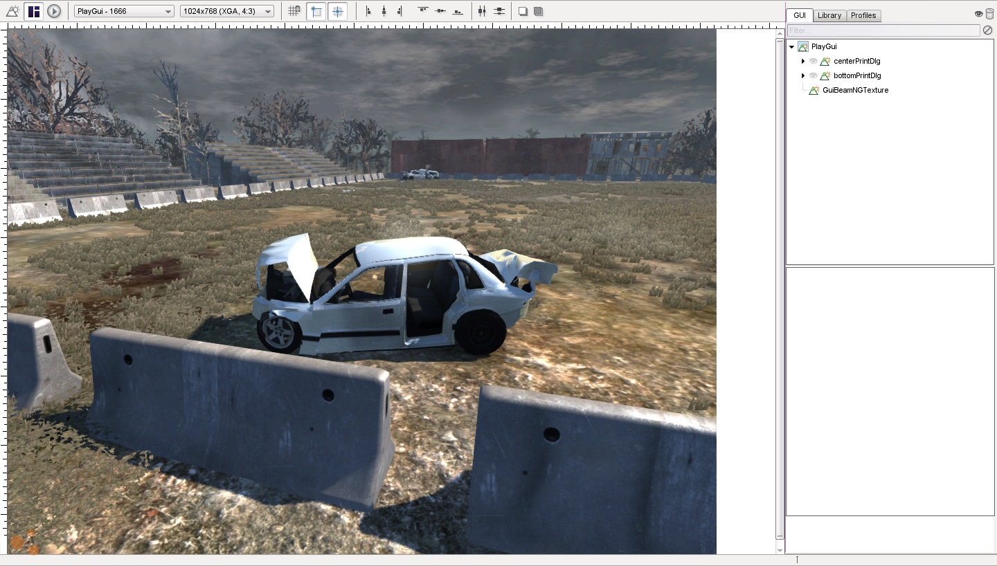Screen dimensions: 997x566
Task: Center selected controls vertically
Action: pyautogui.click(x=440, y=11)
